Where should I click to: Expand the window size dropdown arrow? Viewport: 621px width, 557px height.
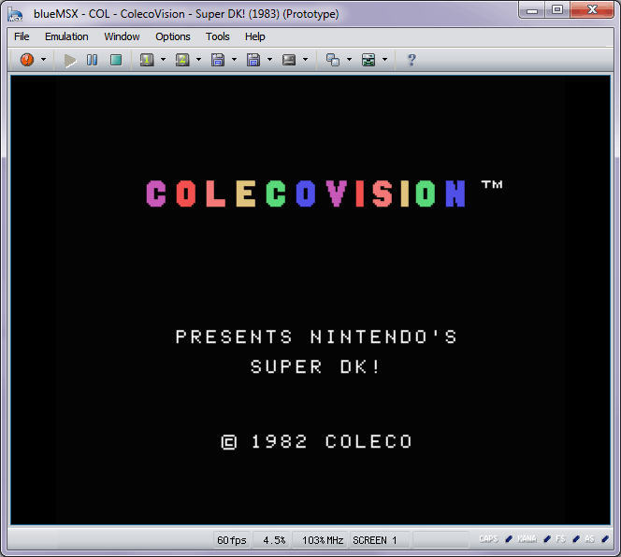(350, 60)
